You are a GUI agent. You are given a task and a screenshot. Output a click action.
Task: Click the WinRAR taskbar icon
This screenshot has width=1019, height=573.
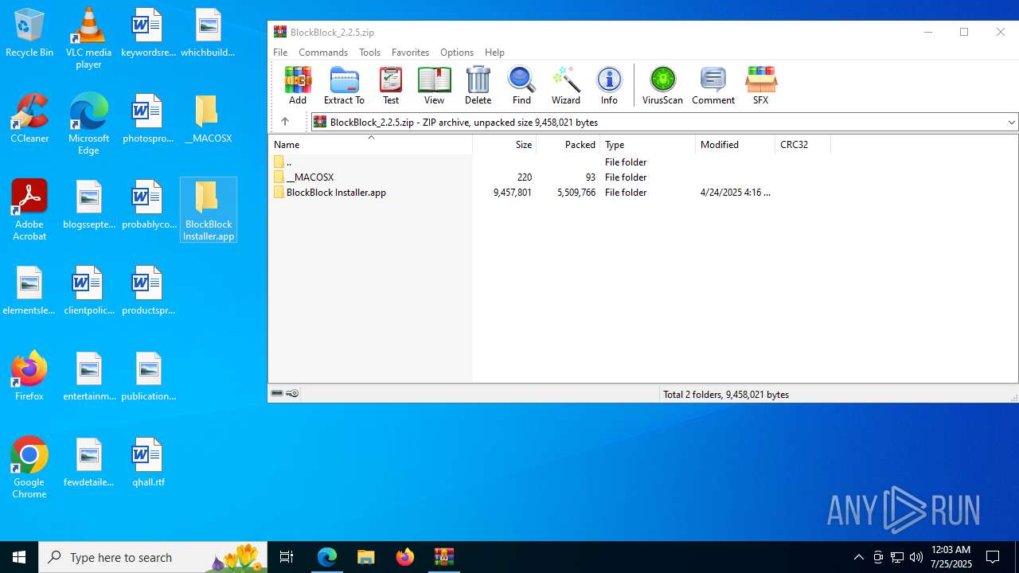[x=443, y=557]
